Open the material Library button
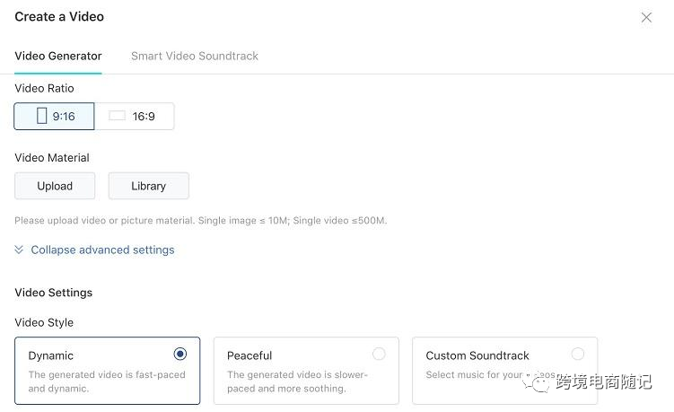Screen dimensions: 674x412 click(148, 186)
